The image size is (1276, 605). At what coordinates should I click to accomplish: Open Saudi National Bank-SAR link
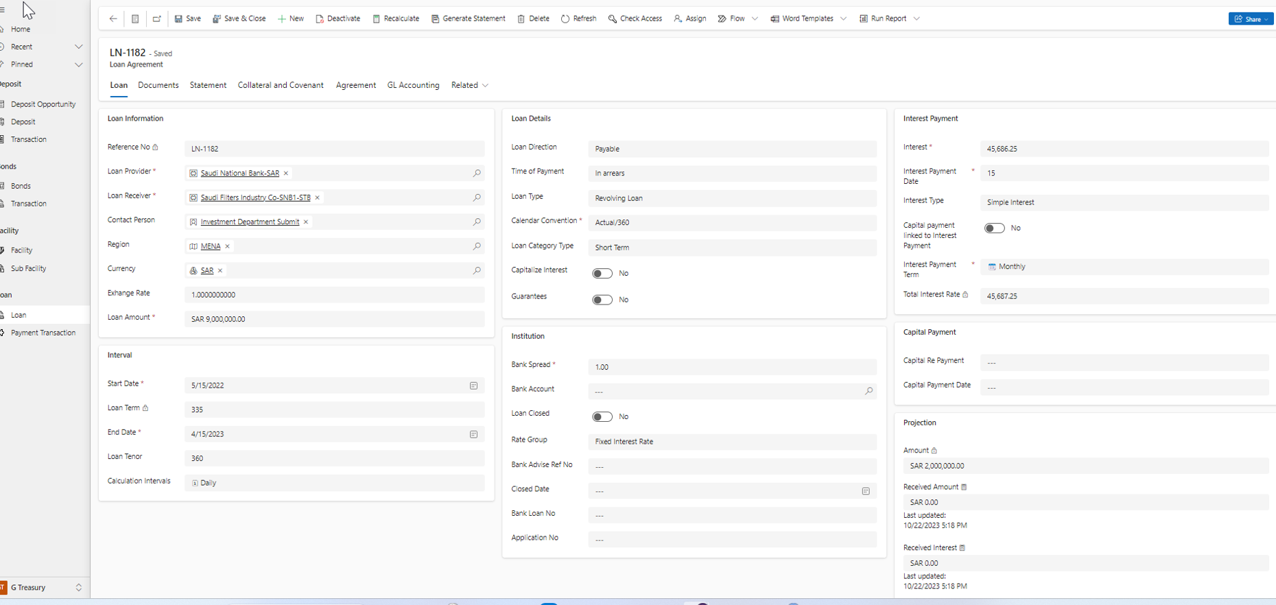(239, 174)
